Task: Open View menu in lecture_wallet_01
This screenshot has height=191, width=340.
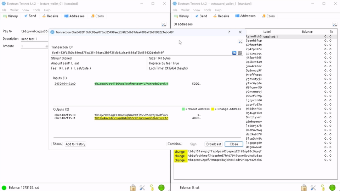Action: coord(25,10)
